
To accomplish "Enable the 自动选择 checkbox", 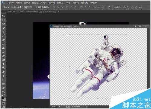I will (12, 7).
